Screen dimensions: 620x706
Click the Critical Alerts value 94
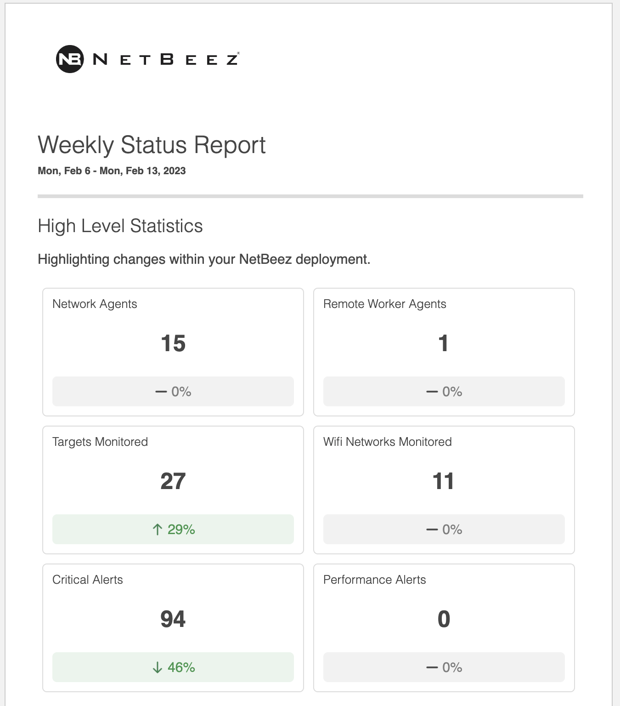pos(173,619)
